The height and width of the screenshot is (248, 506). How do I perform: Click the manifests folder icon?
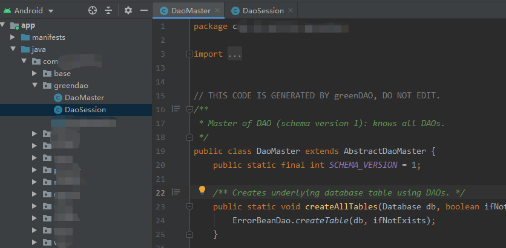point(25,37)
